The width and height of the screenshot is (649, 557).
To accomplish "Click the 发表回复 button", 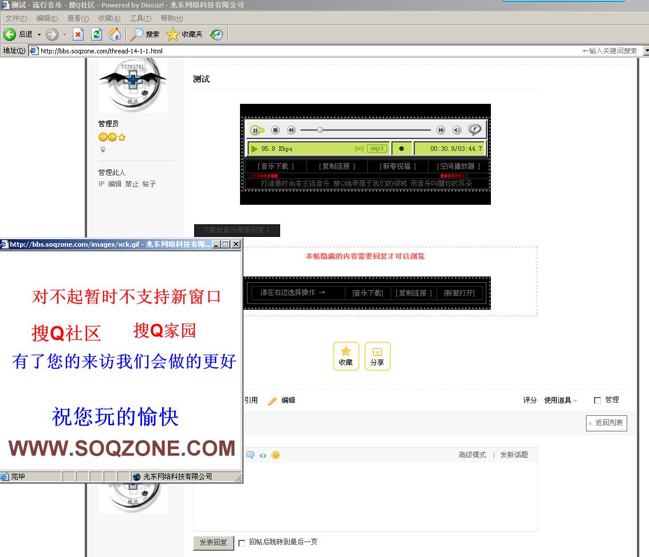I will tap(214, 543).
